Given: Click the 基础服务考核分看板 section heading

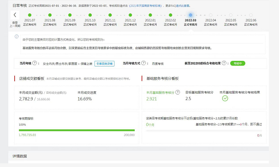Looking at the screenshot, I should (x=162, y=78).
